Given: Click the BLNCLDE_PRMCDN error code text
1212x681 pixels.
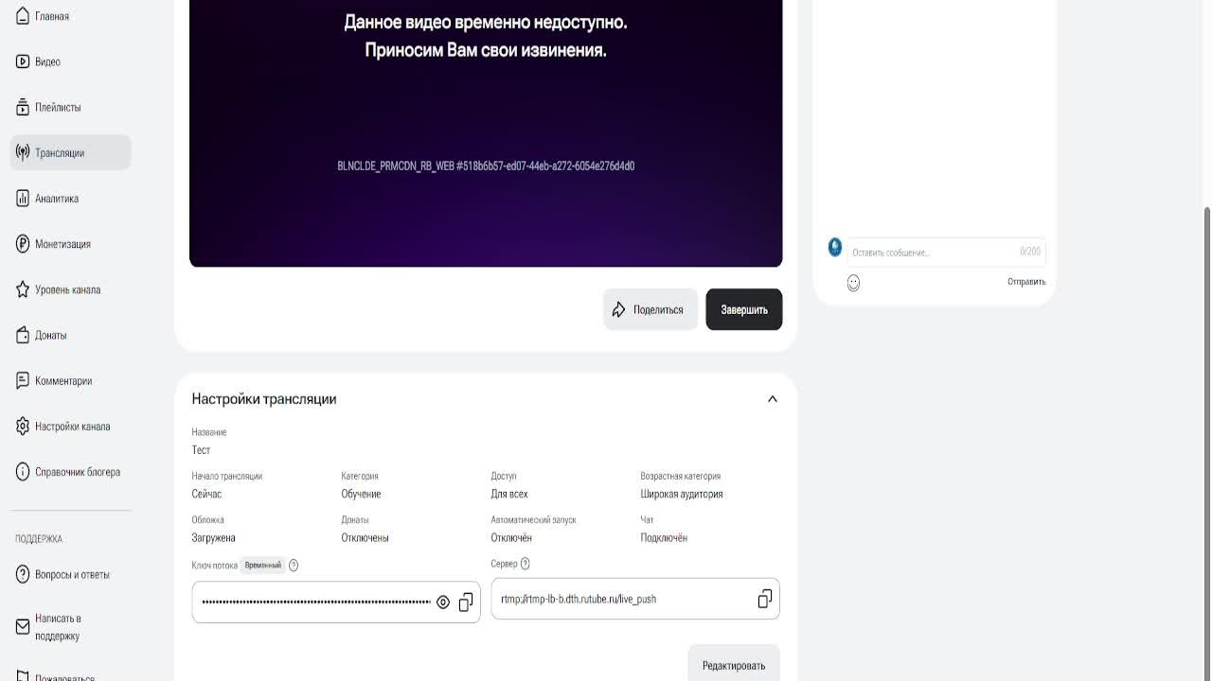Looking at the screenshot, I should click(486, 166).
